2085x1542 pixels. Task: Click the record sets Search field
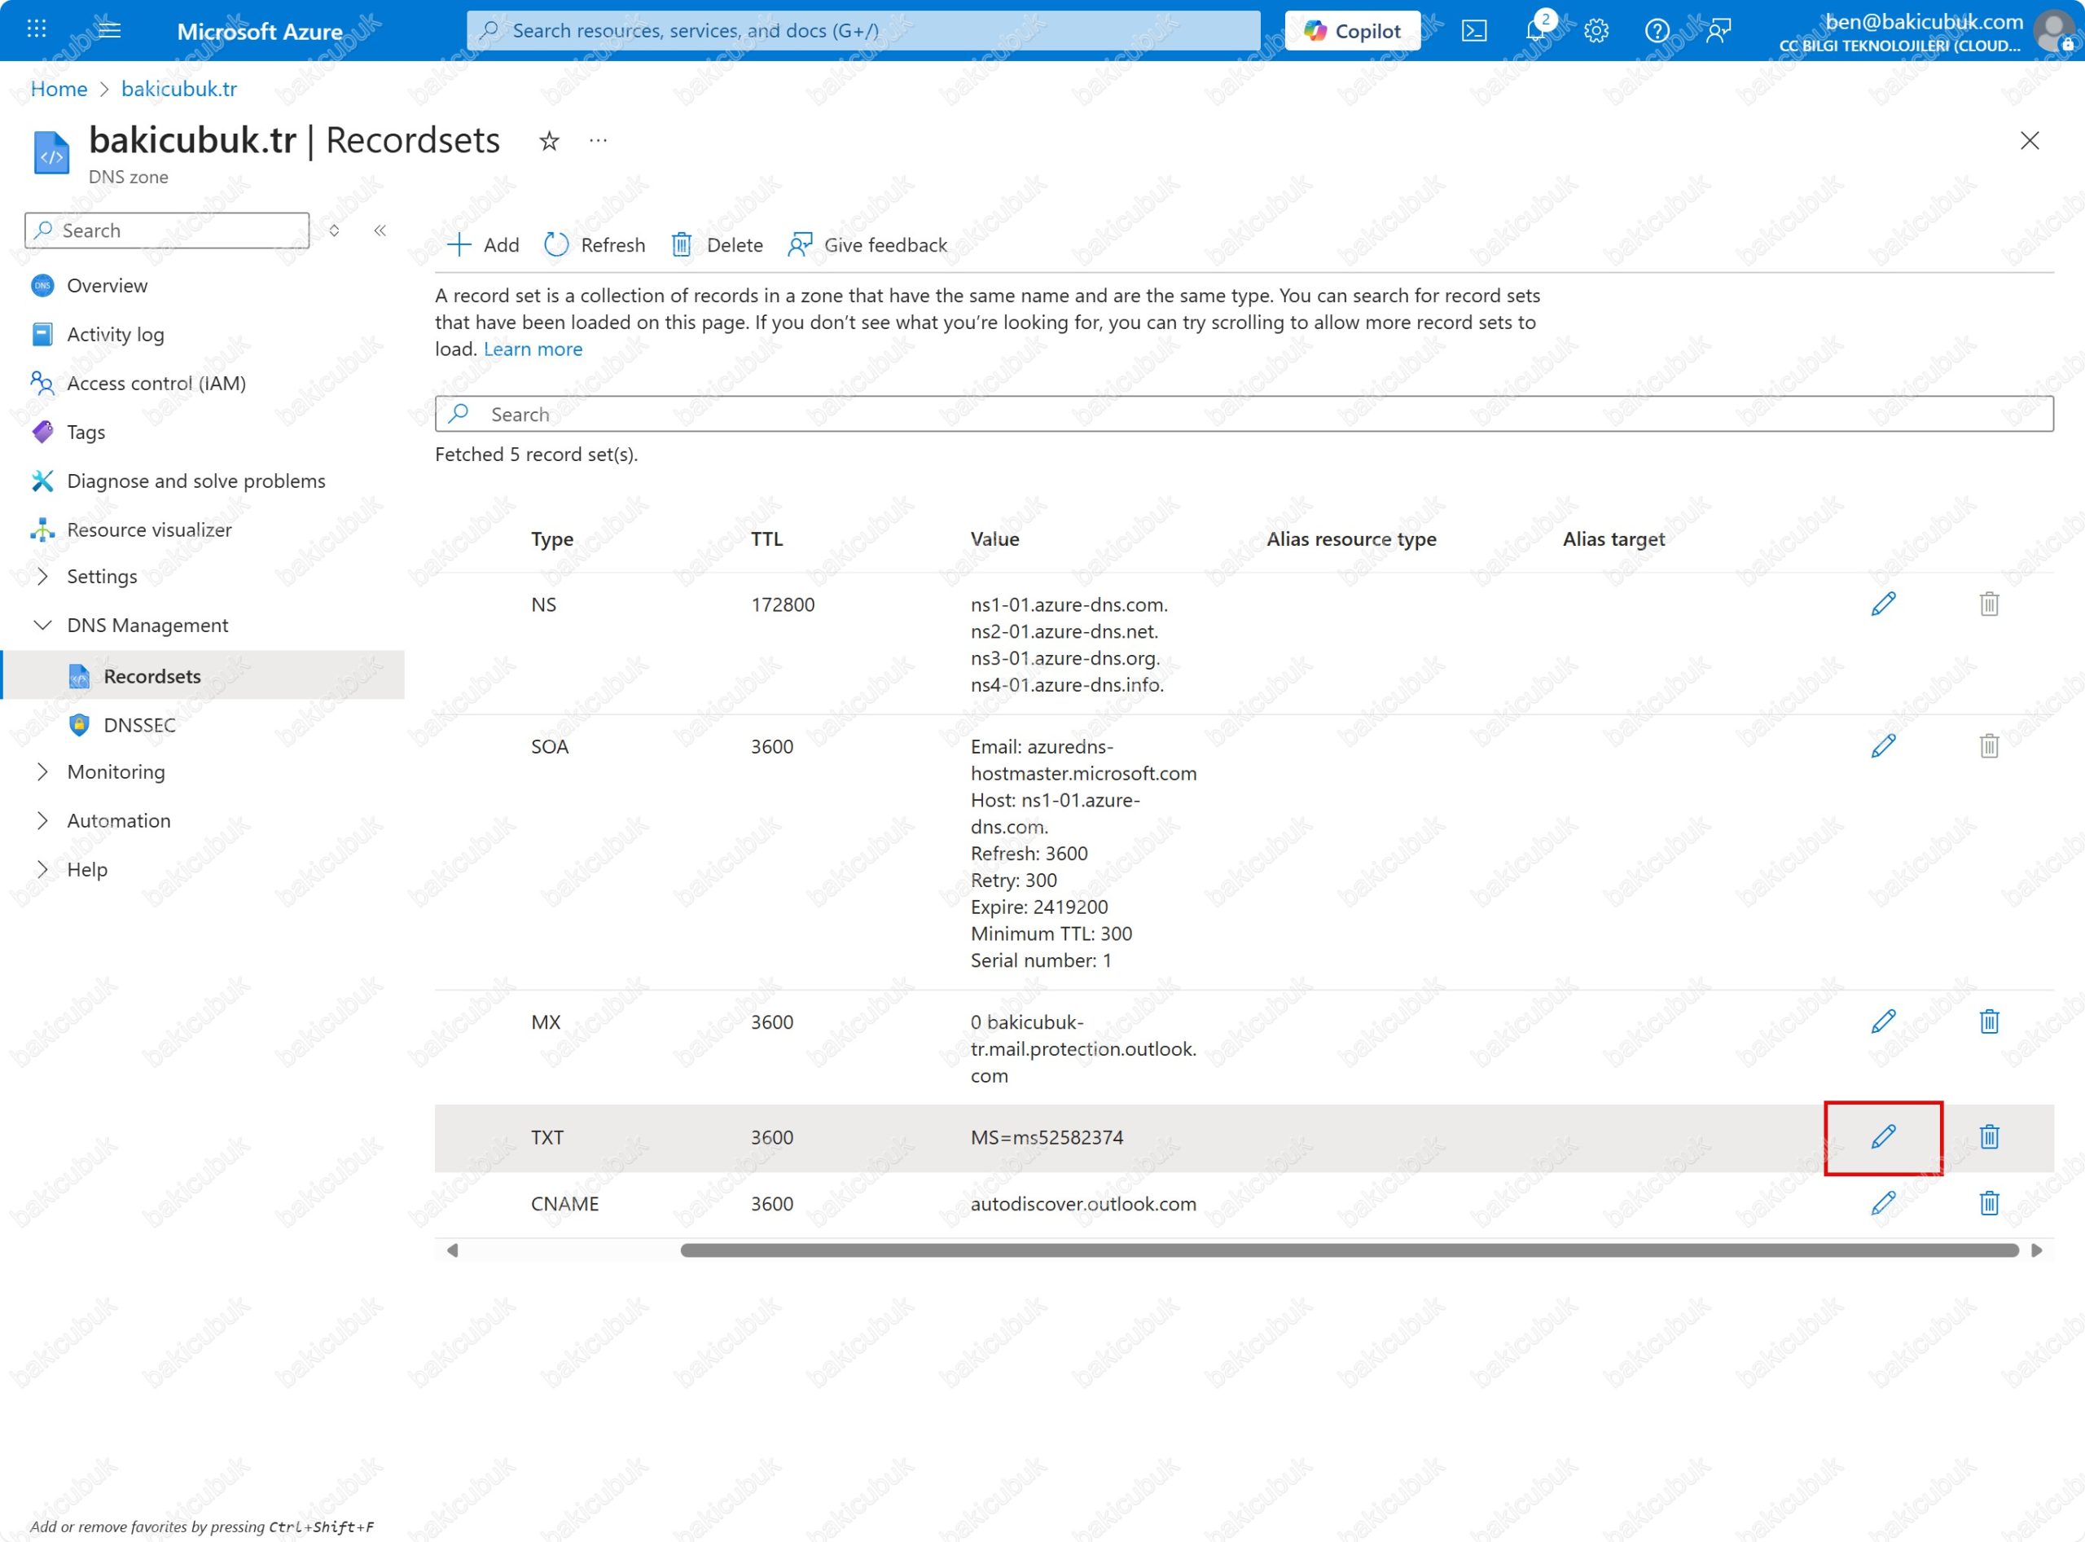(x=1244, y=414)
